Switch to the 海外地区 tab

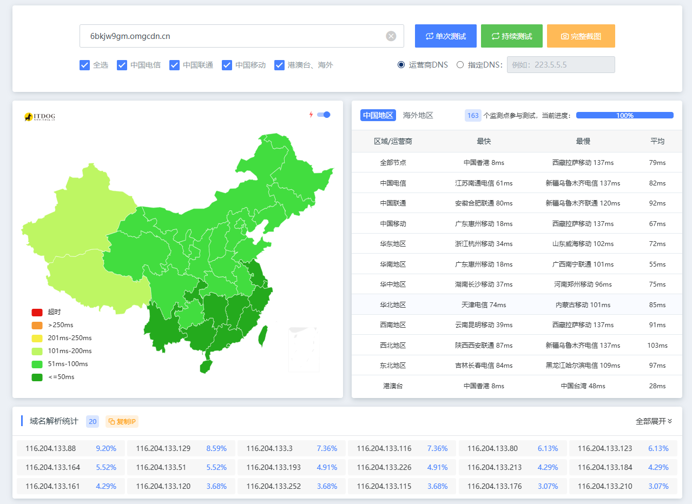point(418,115)
